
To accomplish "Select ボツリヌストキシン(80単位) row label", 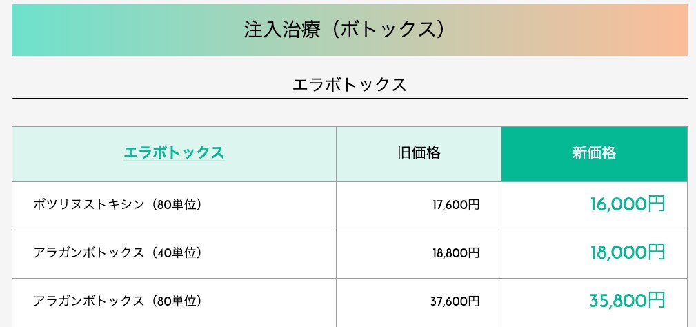I will [x=118, y=204].
